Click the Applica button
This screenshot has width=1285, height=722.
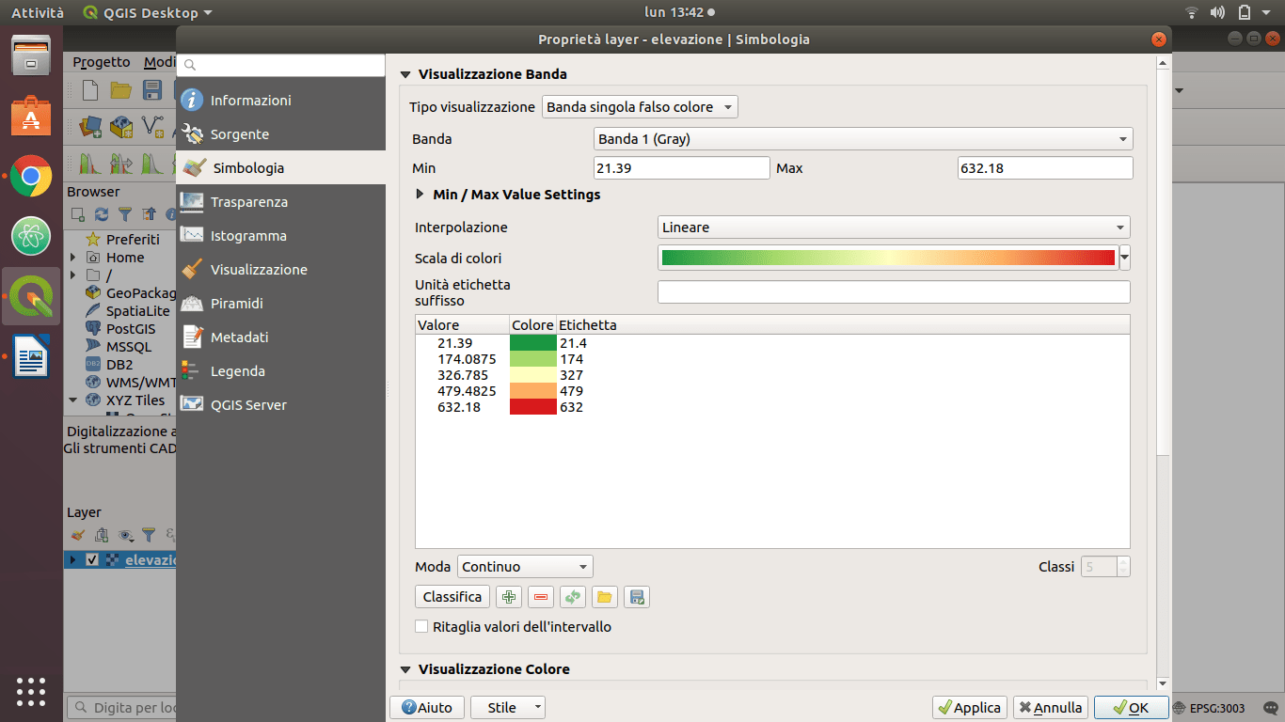click(970, 708)
